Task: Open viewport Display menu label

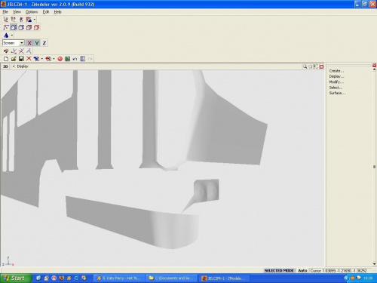Action: point(23,66)
